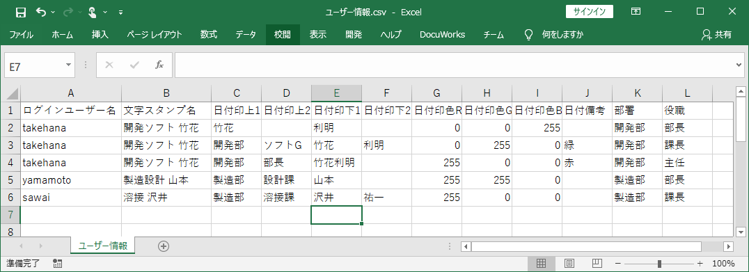Open the ファイル tab
Image resolution: width=749 pixels, height=272 pixels.
(21, 34)
